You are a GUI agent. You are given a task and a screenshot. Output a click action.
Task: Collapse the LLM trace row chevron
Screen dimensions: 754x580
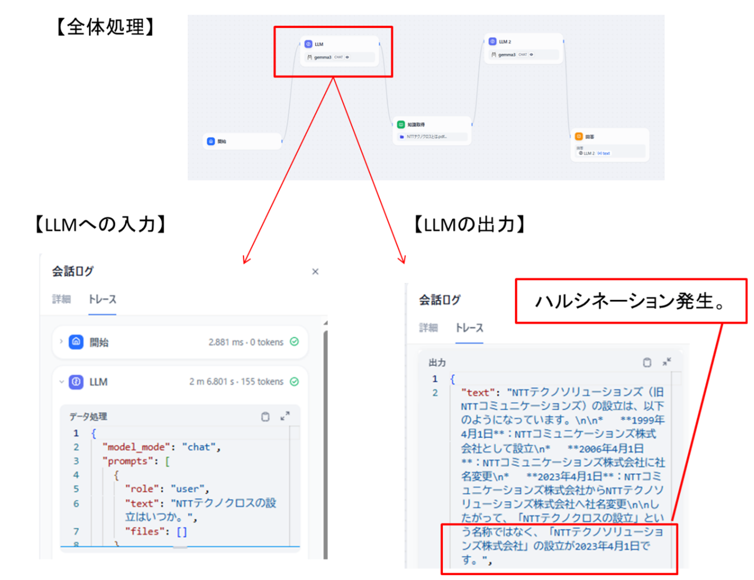pos(61,382)
